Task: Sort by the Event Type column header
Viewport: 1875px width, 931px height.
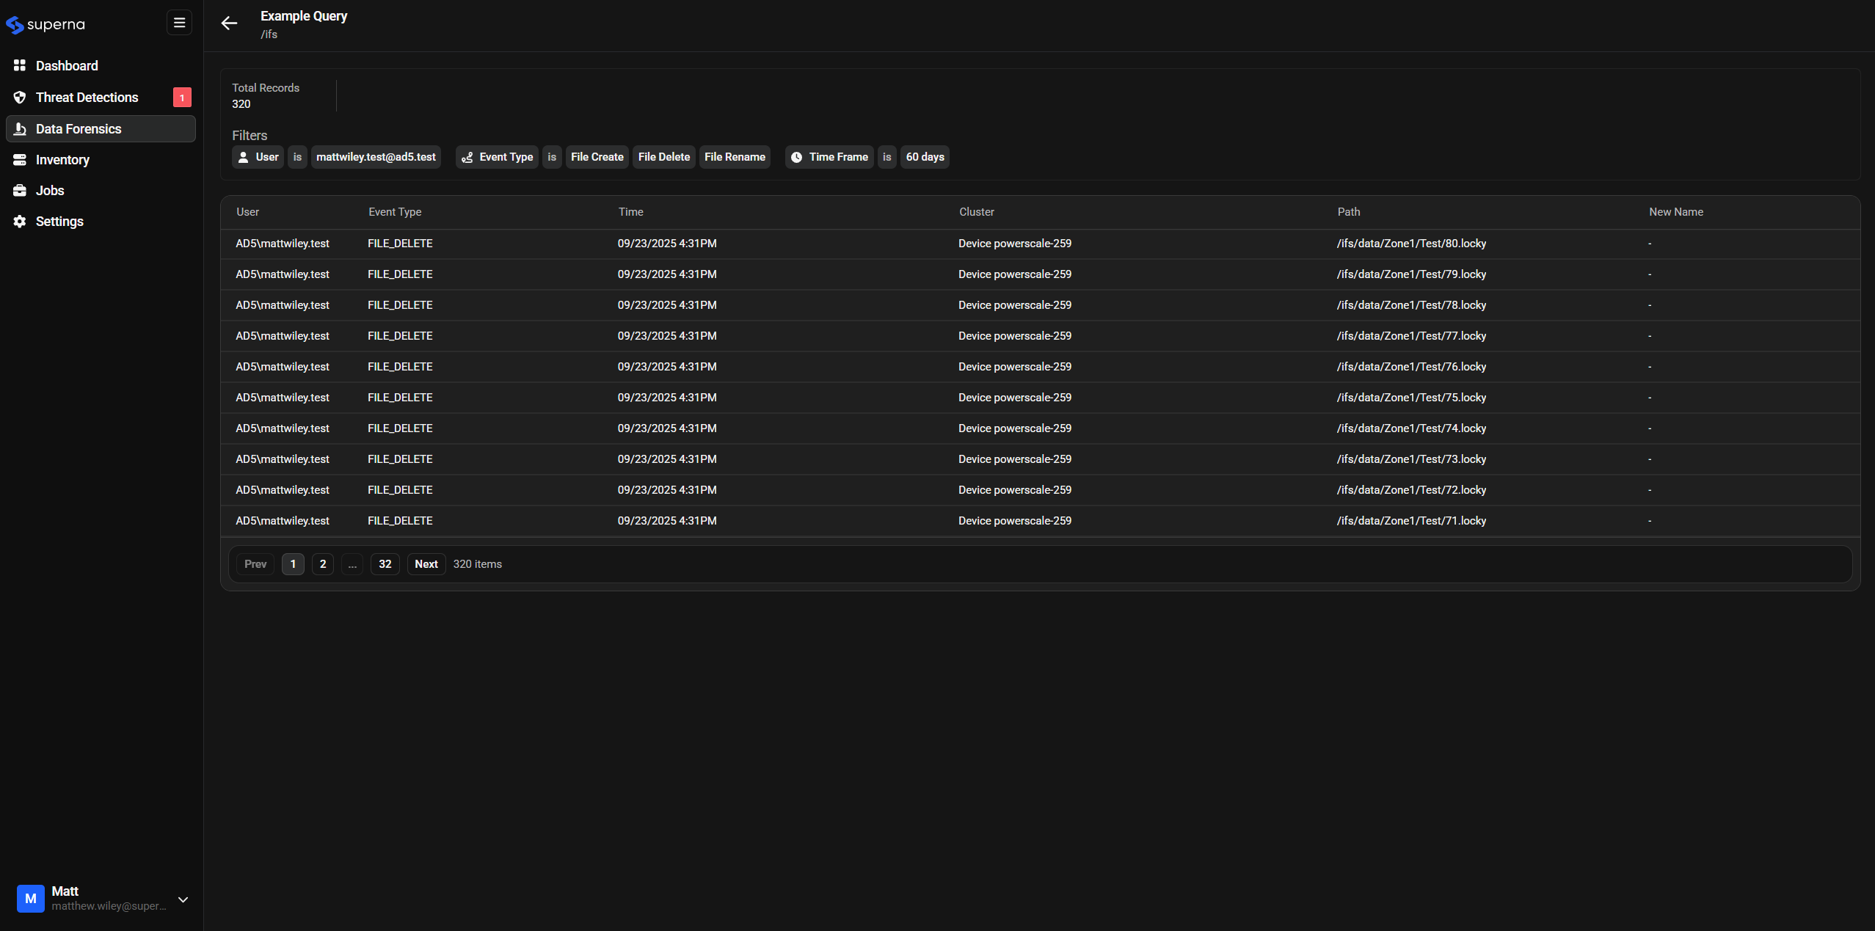Action: [395, 212]
